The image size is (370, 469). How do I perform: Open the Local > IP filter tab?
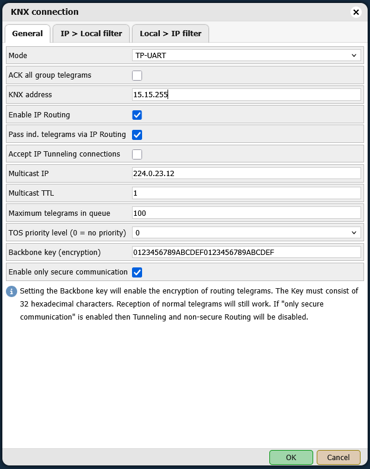tap(170, 34)
